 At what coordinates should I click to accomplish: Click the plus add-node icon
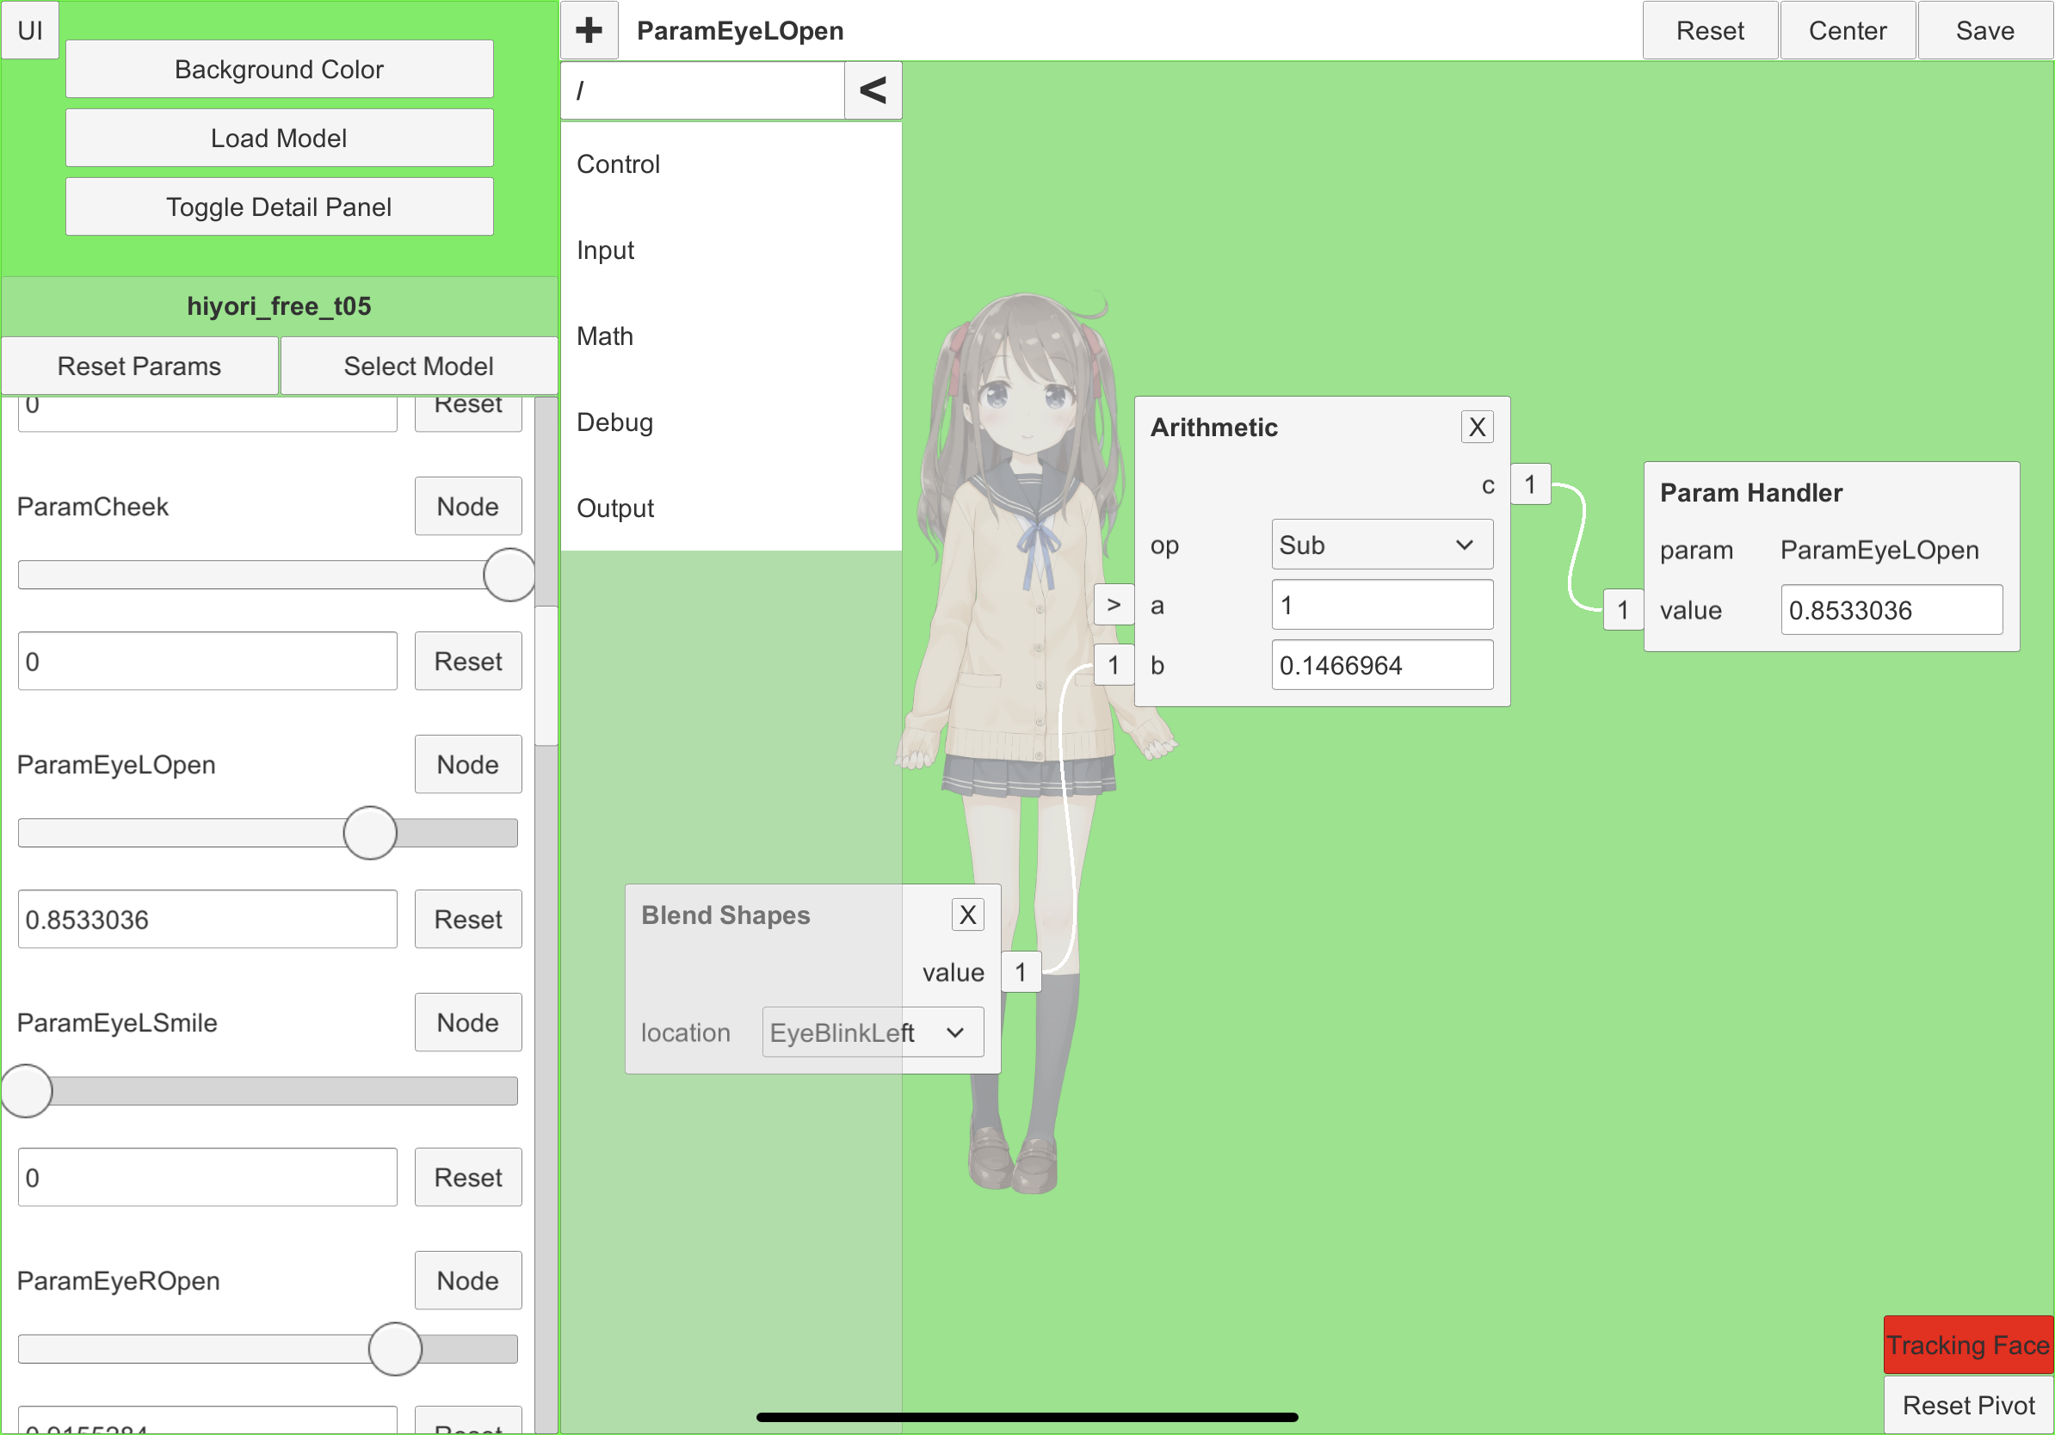pyautogui.click(x=589, y=30)
